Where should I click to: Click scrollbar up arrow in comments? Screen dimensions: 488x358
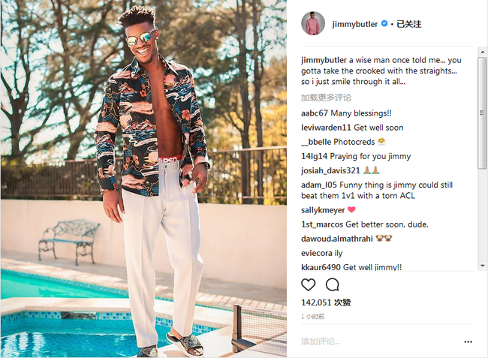[x=483, y=52]
